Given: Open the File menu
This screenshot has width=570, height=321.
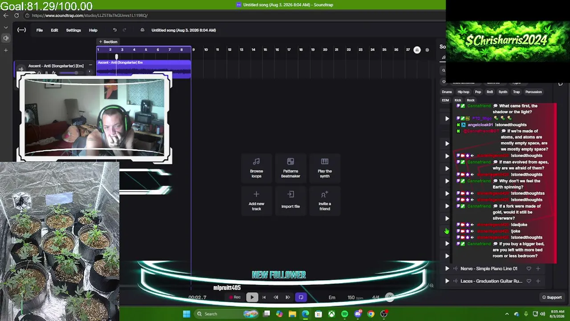Looking at the screenshot, I should (40, 30).
